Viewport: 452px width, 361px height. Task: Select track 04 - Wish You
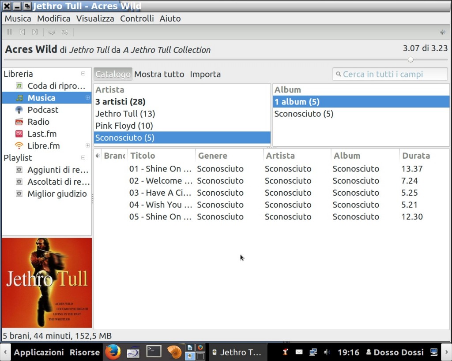pyautogui.click(x=271, y=205)
